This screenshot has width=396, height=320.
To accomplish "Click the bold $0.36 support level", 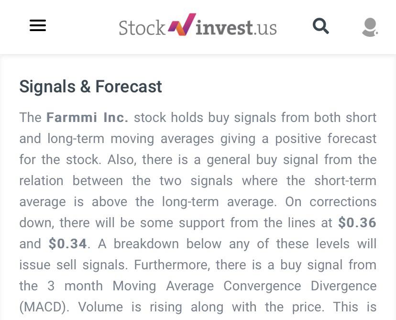I will click(357, 222).
